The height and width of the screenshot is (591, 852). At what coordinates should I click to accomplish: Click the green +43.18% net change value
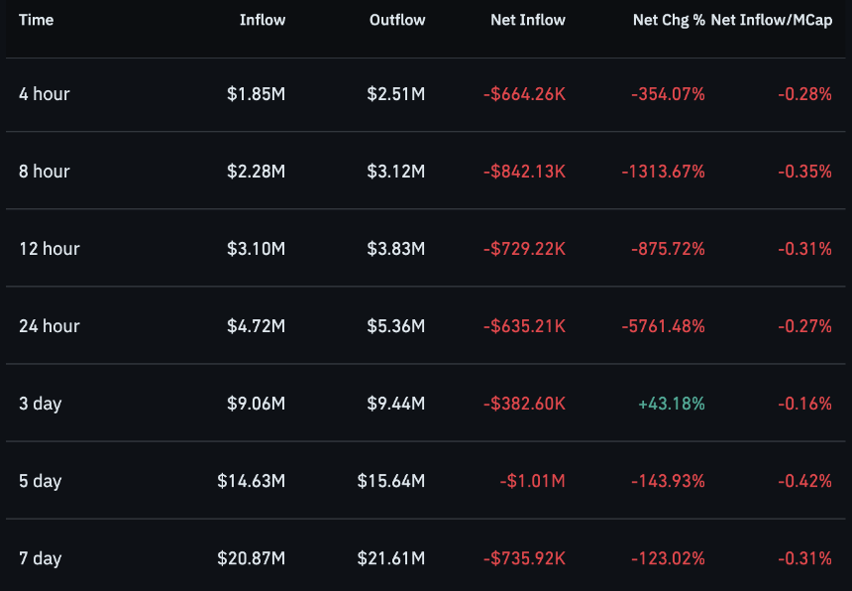(672, 404)
